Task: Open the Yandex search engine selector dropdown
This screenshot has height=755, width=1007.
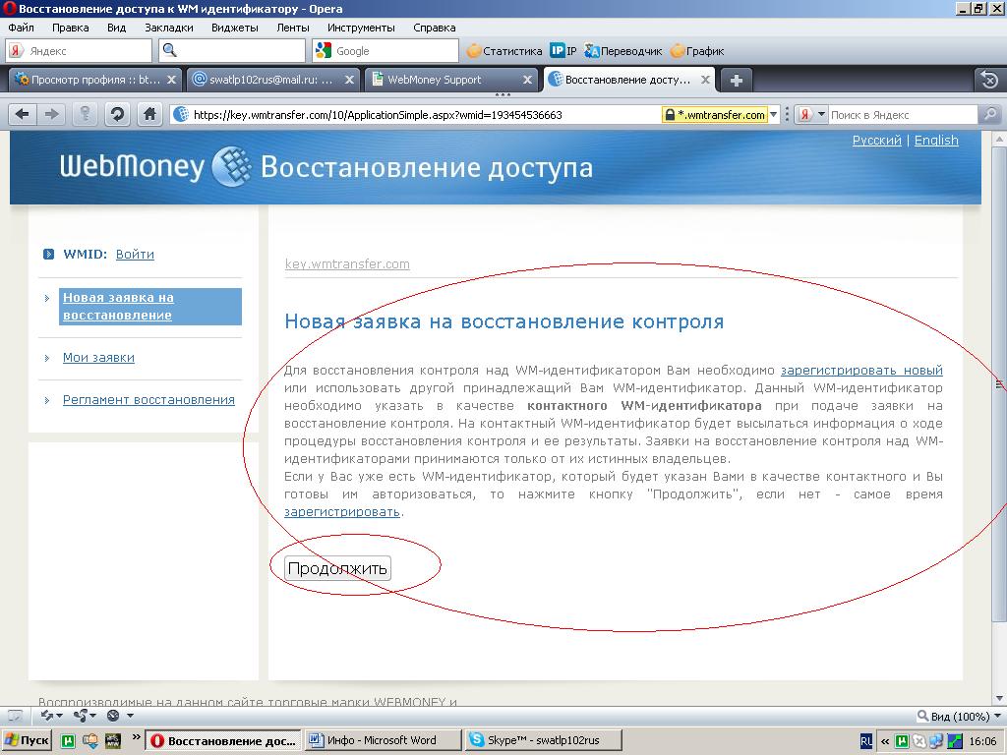Action: click(x=811, y=115)
